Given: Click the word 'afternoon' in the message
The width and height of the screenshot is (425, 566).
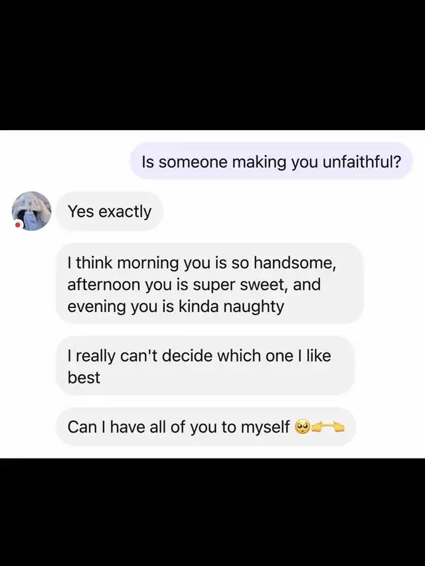Looking at the screenshot, I should (104, 285).
